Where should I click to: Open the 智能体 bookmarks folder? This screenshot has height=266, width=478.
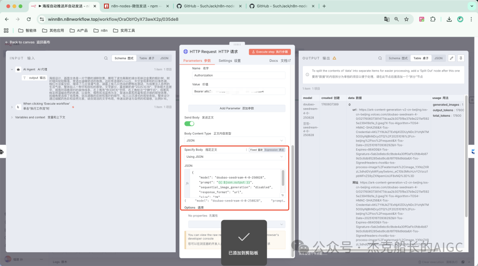point(27,30)
